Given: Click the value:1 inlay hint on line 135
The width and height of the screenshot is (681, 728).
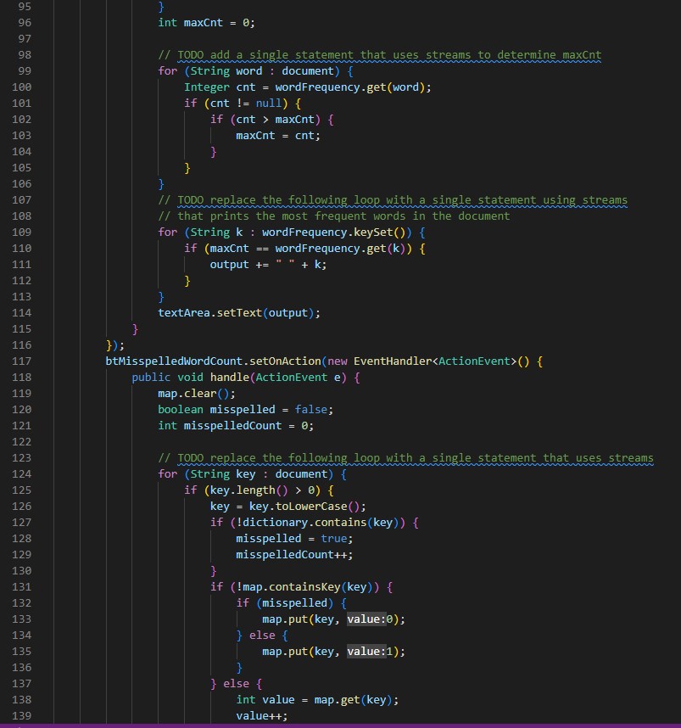Looking at the screenshot, I should tap(367, 651).
